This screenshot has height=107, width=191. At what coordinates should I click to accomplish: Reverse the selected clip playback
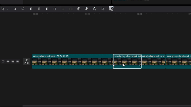pyautogui.click(x=79, y=9)
